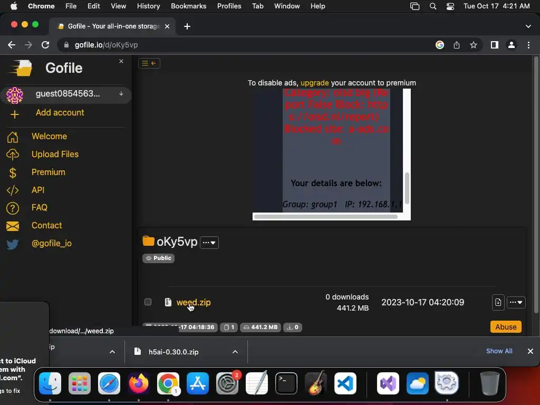The image size is (540, 405).
Task: Open the @gofile_io Twitter bird icon
Action: (13, 244)
